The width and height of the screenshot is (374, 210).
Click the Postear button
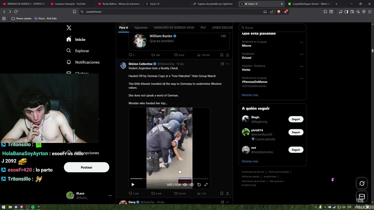(x=86, y=167)
